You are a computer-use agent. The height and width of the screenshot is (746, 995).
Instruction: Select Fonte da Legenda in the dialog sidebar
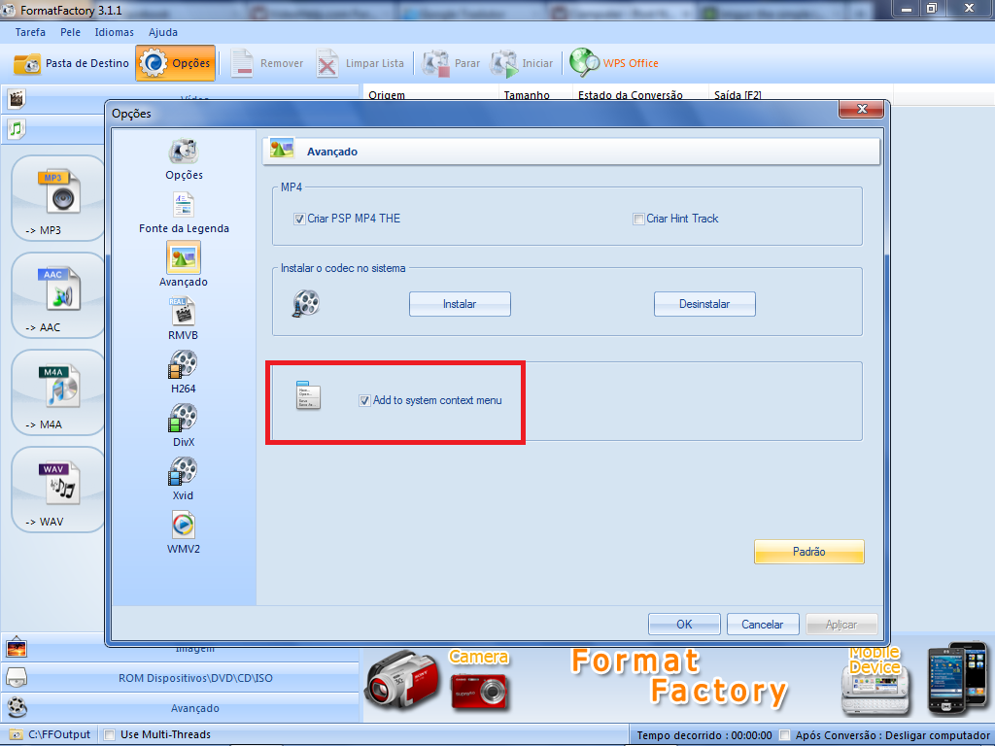(184, 213)
